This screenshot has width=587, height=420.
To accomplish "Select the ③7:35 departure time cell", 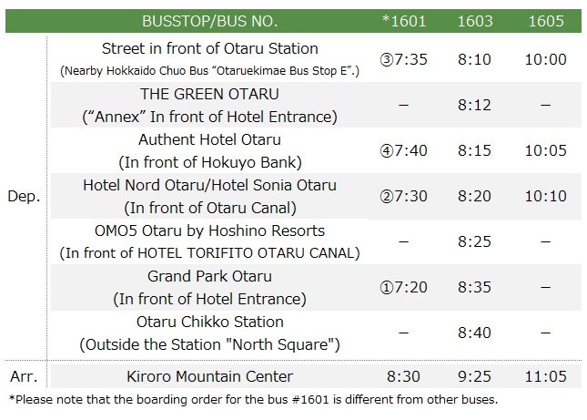I will coord(403,60).
